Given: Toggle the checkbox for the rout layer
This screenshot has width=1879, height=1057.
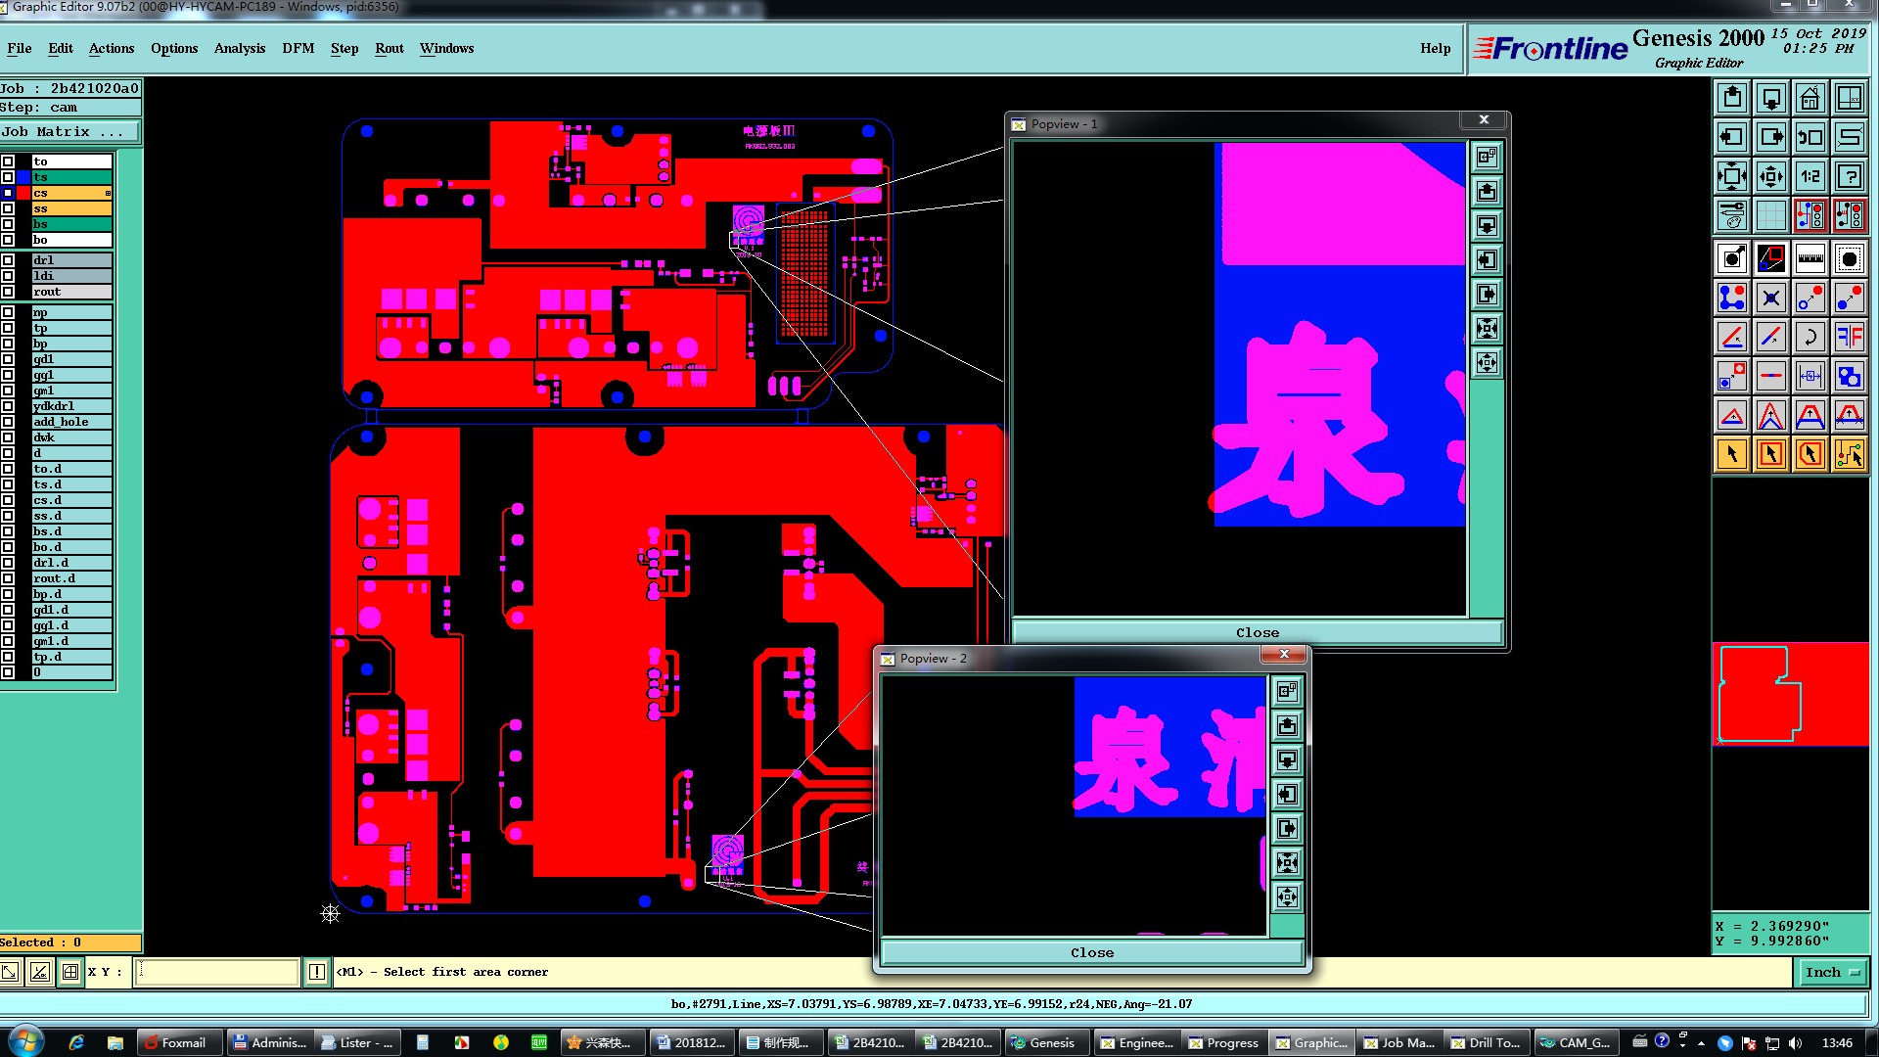Looking at the screenshot, I should click(x=8, y=292).
